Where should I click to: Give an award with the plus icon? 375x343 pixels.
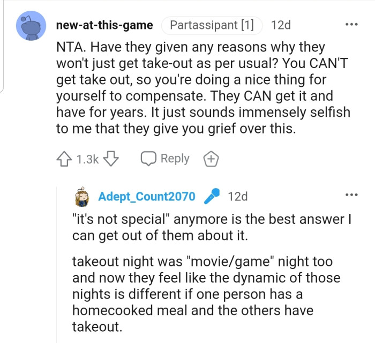coord(210,159)
